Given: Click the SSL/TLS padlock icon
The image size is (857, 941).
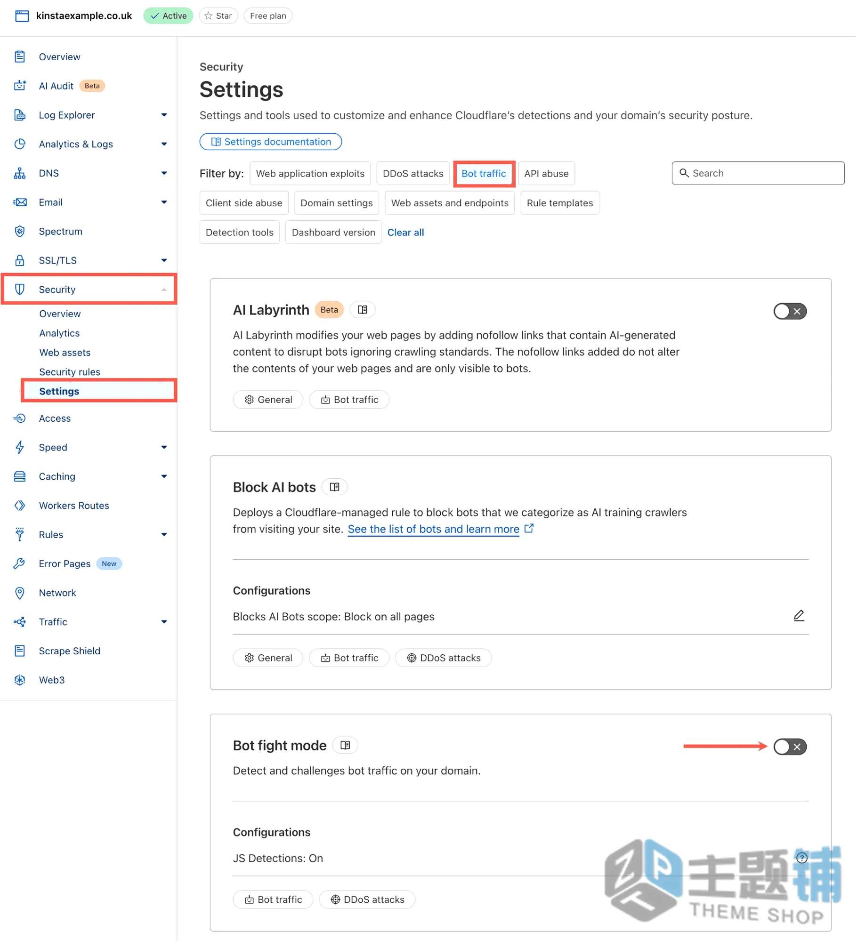Looking at the screenshot, I should 20,260.
